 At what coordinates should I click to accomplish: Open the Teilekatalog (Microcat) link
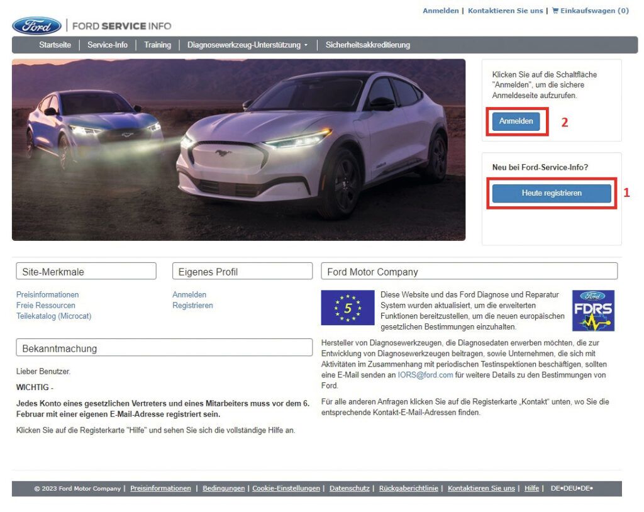pos(55,314)
